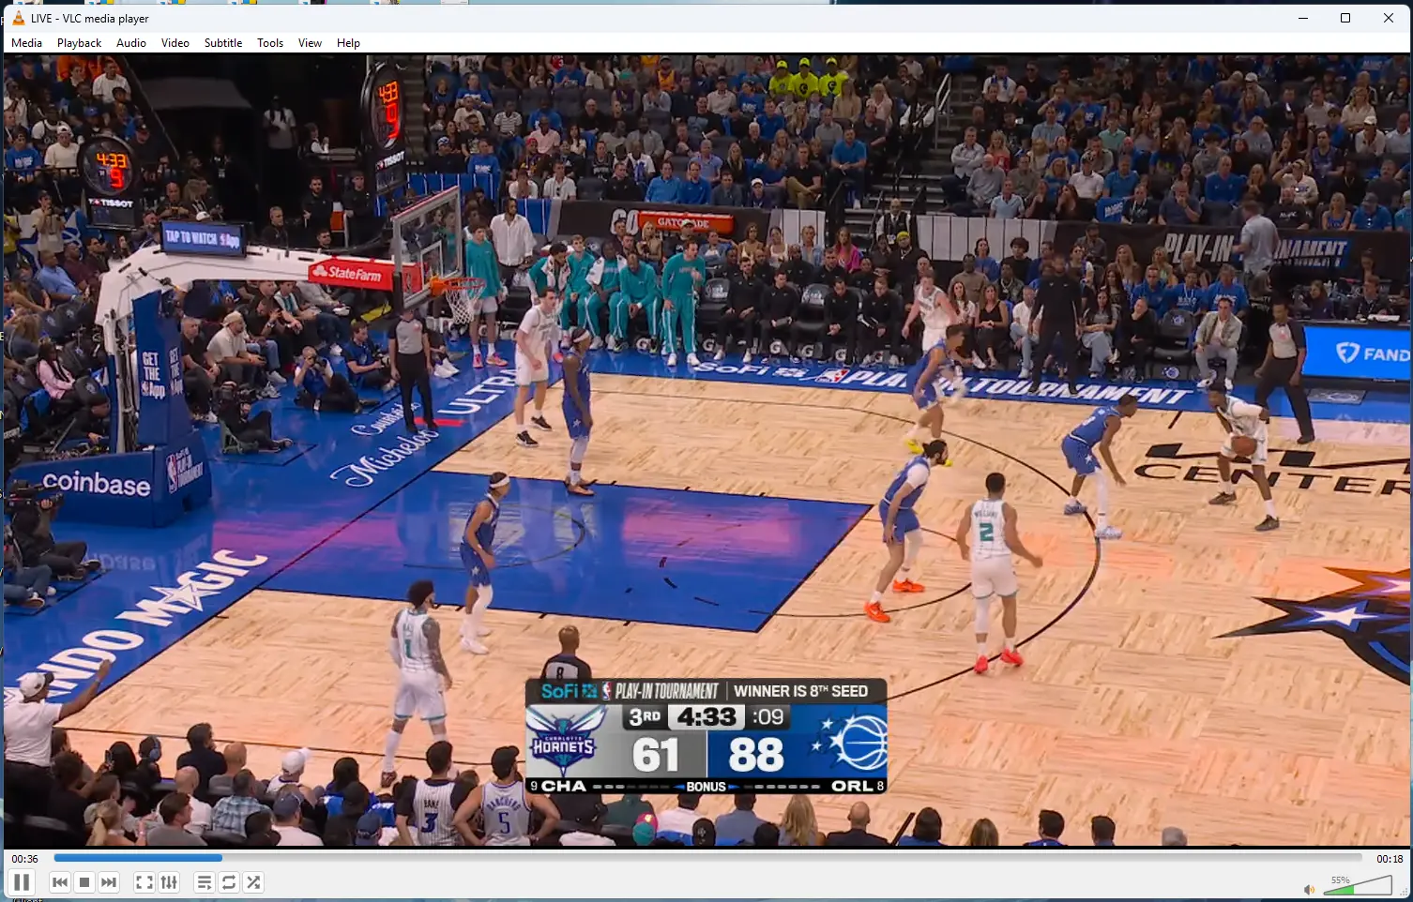Click the 00:18 time label

tap(1390, 859)
